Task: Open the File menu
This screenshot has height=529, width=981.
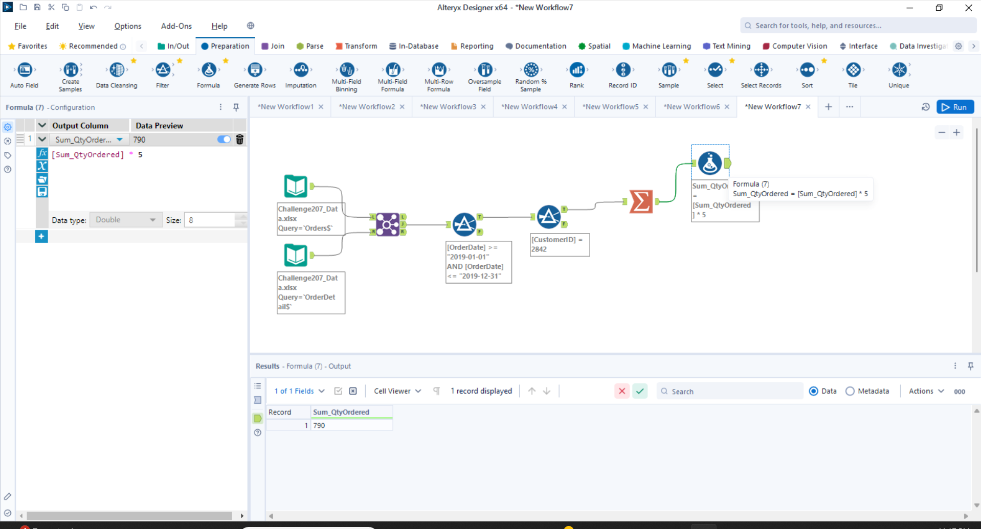Action: tap(20, 26)
